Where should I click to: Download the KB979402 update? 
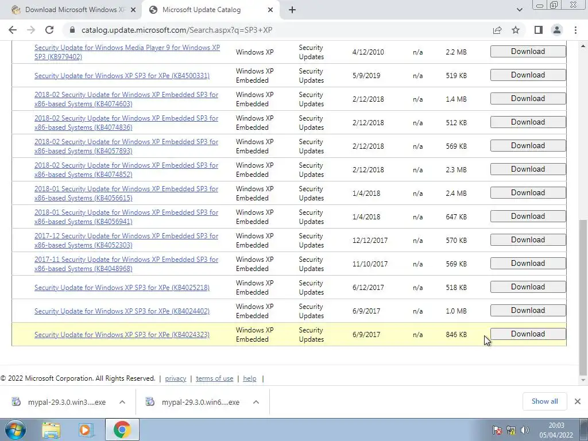coord(528,51)
